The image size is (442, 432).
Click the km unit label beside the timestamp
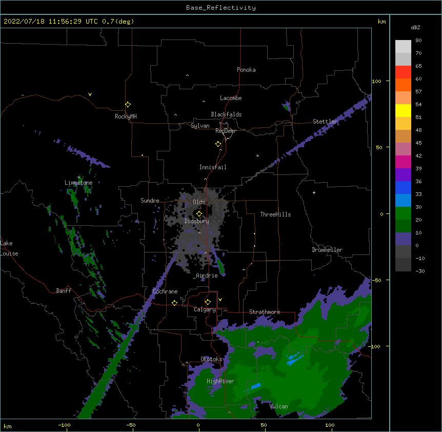(381, 22)
